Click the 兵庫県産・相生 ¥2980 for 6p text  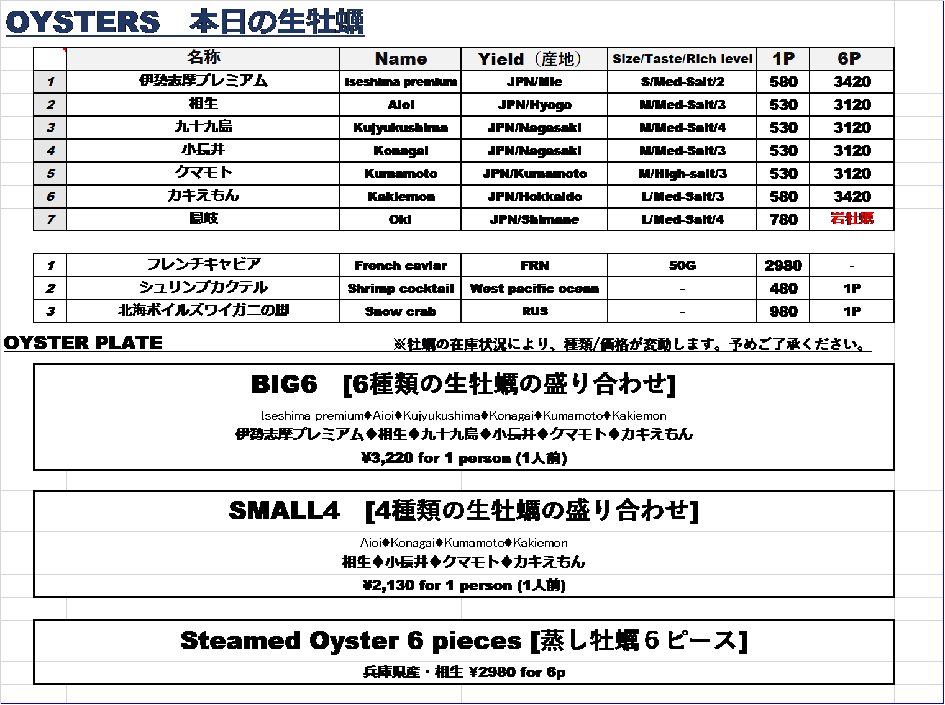[463, 672]
